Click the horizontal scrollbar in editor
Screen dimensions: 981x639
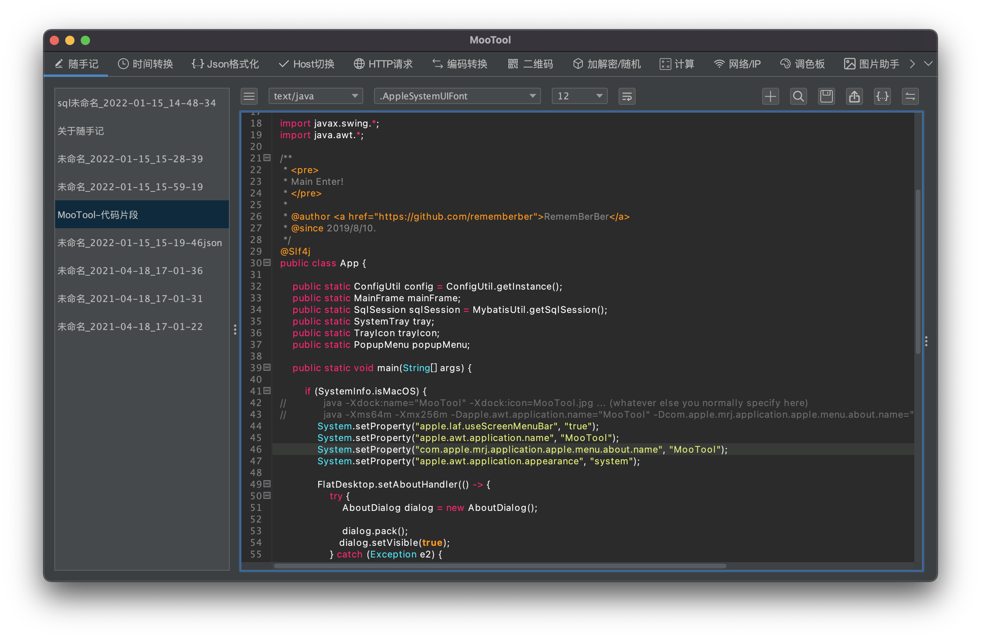point(499,566)
